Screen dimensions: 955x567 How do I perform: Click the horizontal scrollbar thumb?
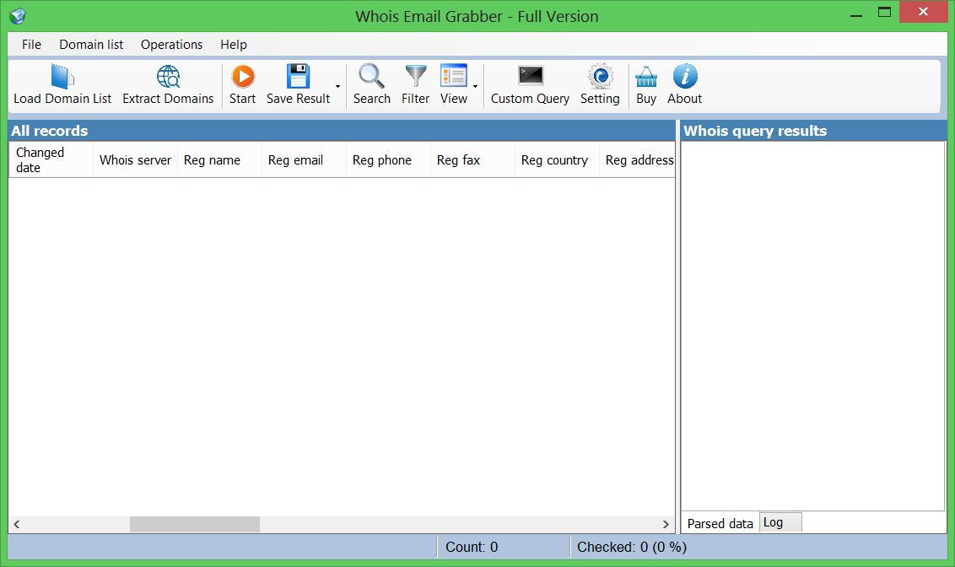click(195, 524)
